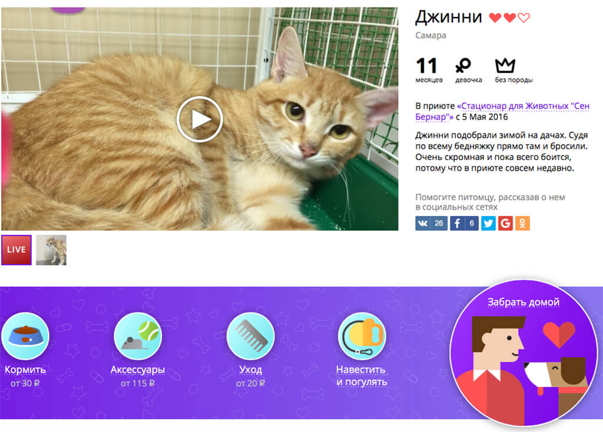Share on Facebook
This screenshot has width=603, height=432.
[x=464, y=223]
